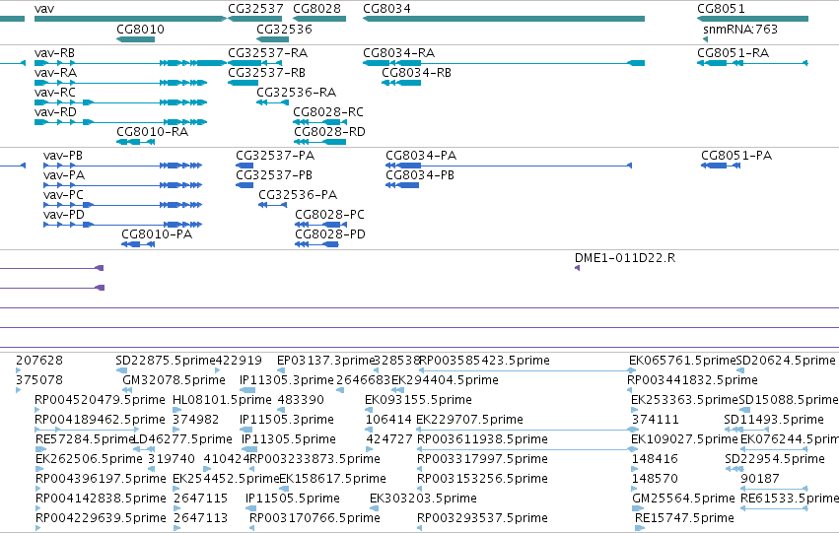Select the RP003585423.5prime label
Viewport: 839px width, 533px height.
484,361
